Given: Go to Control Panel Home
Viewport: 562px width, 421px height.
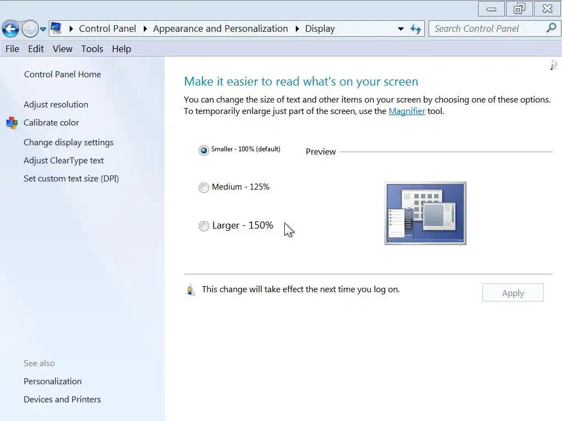Looking at the screenshot, I should click(63, 74).
